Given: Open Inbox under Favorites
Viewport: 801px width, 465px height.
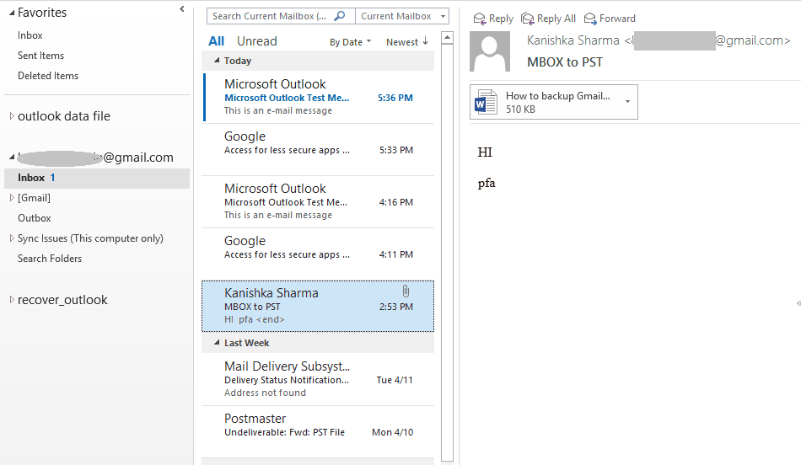Looking at the screenshot, I should (30, 35).
